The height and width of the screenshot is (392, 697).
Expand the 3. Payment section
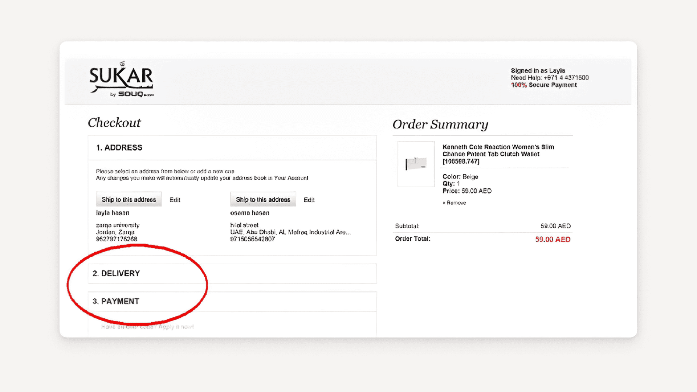click(x=116, y=301)
